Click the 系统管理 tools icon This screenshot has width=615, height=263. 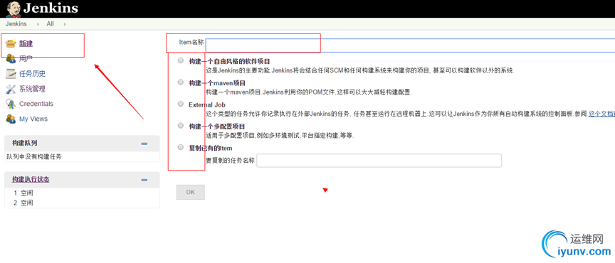pyautogui.click(x=11, y=89)
